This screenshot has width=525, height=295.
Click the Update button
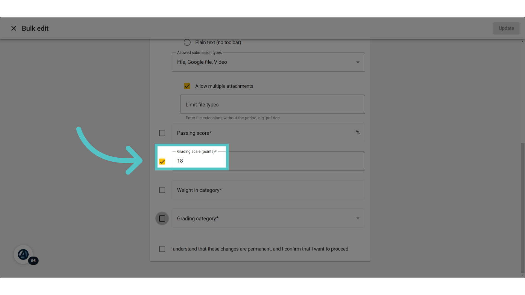(x=506, y=28)
